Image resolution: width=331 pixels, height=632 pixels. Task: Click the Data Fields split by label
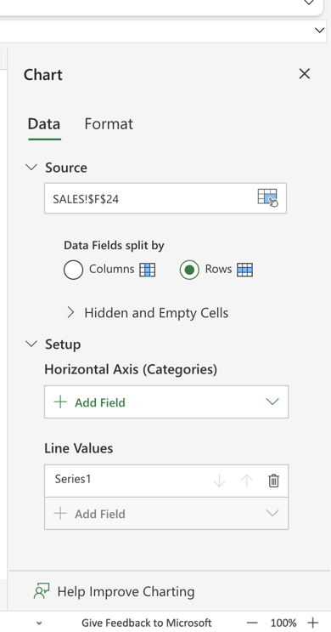point(114,246)
